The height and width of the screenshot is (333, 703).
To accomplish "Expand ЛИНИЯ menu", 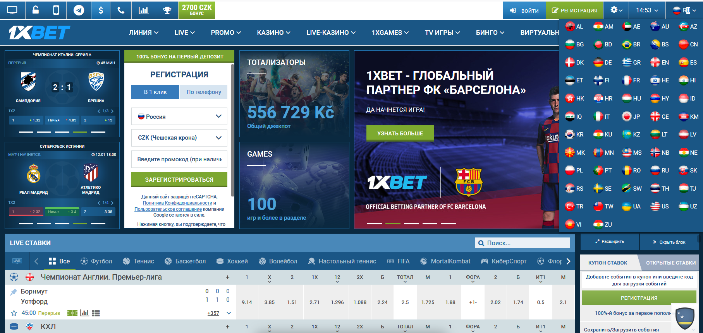I will 144,33.
